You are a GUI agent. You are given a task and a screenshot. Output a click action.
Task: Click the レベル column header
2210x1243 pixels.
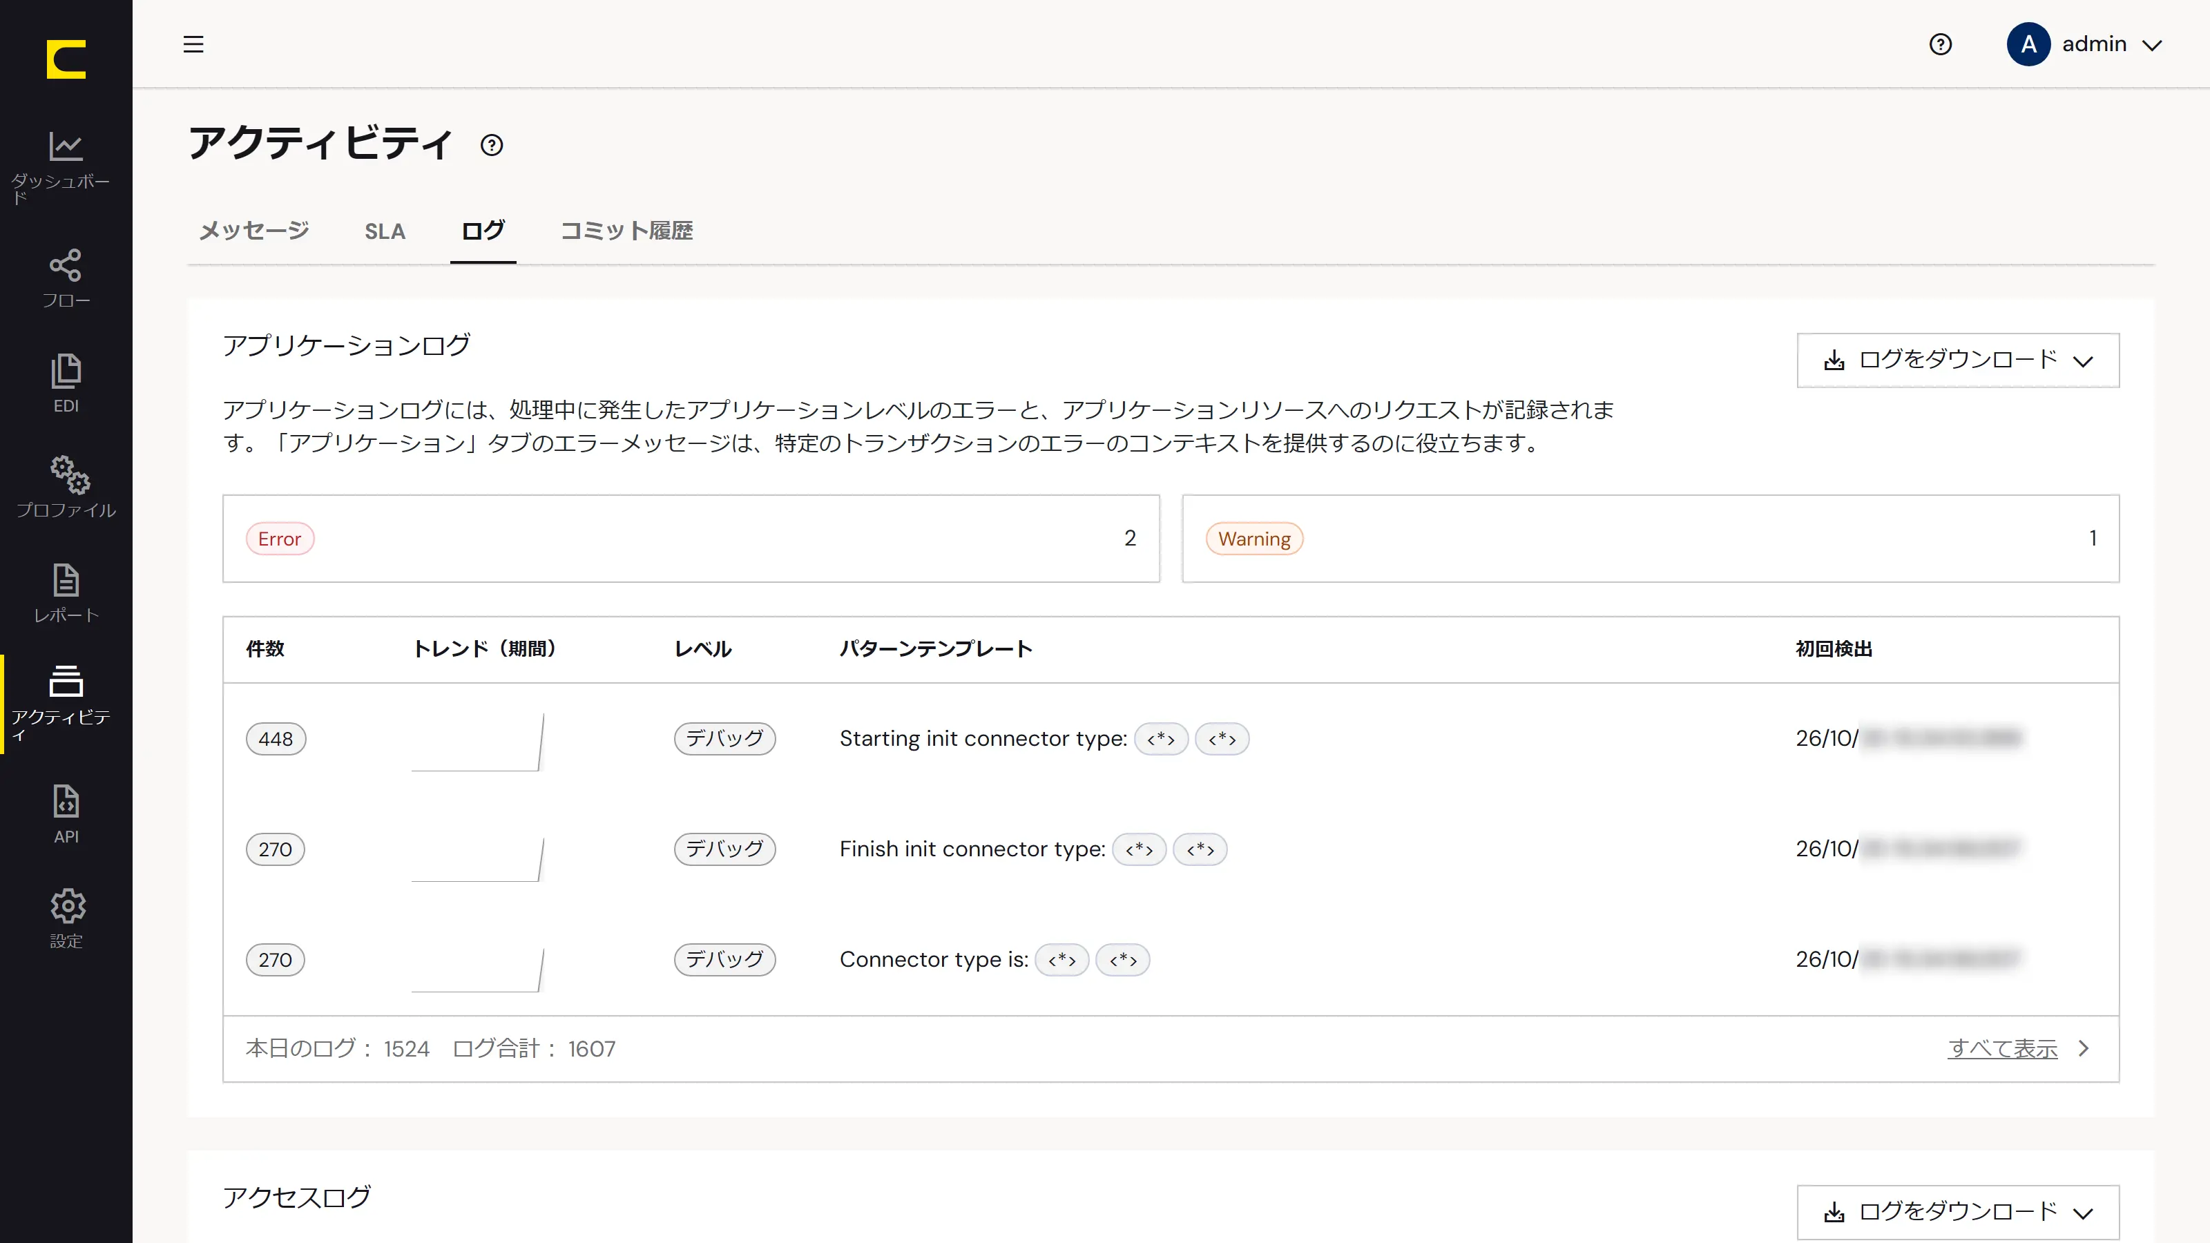click(x=702, y=649)
